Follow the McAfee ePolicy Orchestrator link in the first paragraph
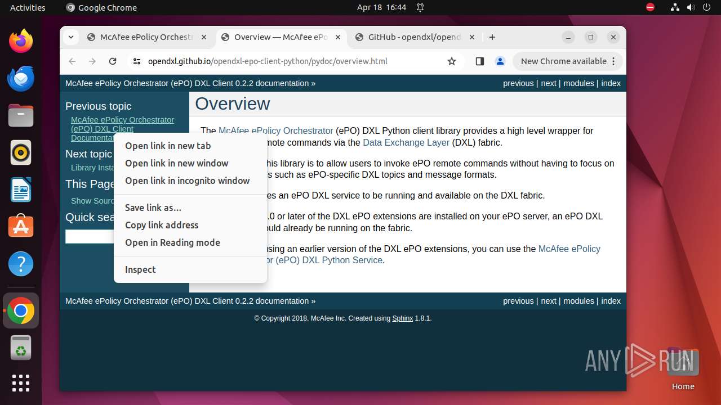This screenshot has height=405, width=721. pos(275,130)
